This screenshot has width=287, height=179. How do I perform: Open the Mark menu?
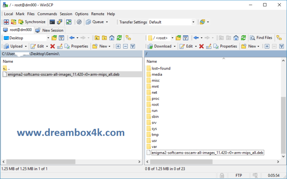(20, 14)
